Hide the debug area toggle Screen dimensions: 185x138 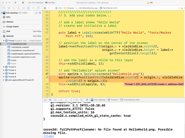click(45, 100)
